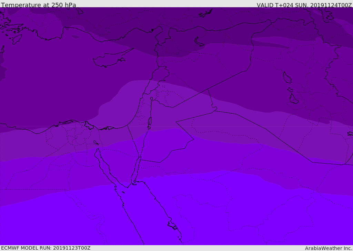Click the 'Temperature at 250 hPa' title text
The height and width of the screenshot is (251, 353).
click(x=39, y=5)
